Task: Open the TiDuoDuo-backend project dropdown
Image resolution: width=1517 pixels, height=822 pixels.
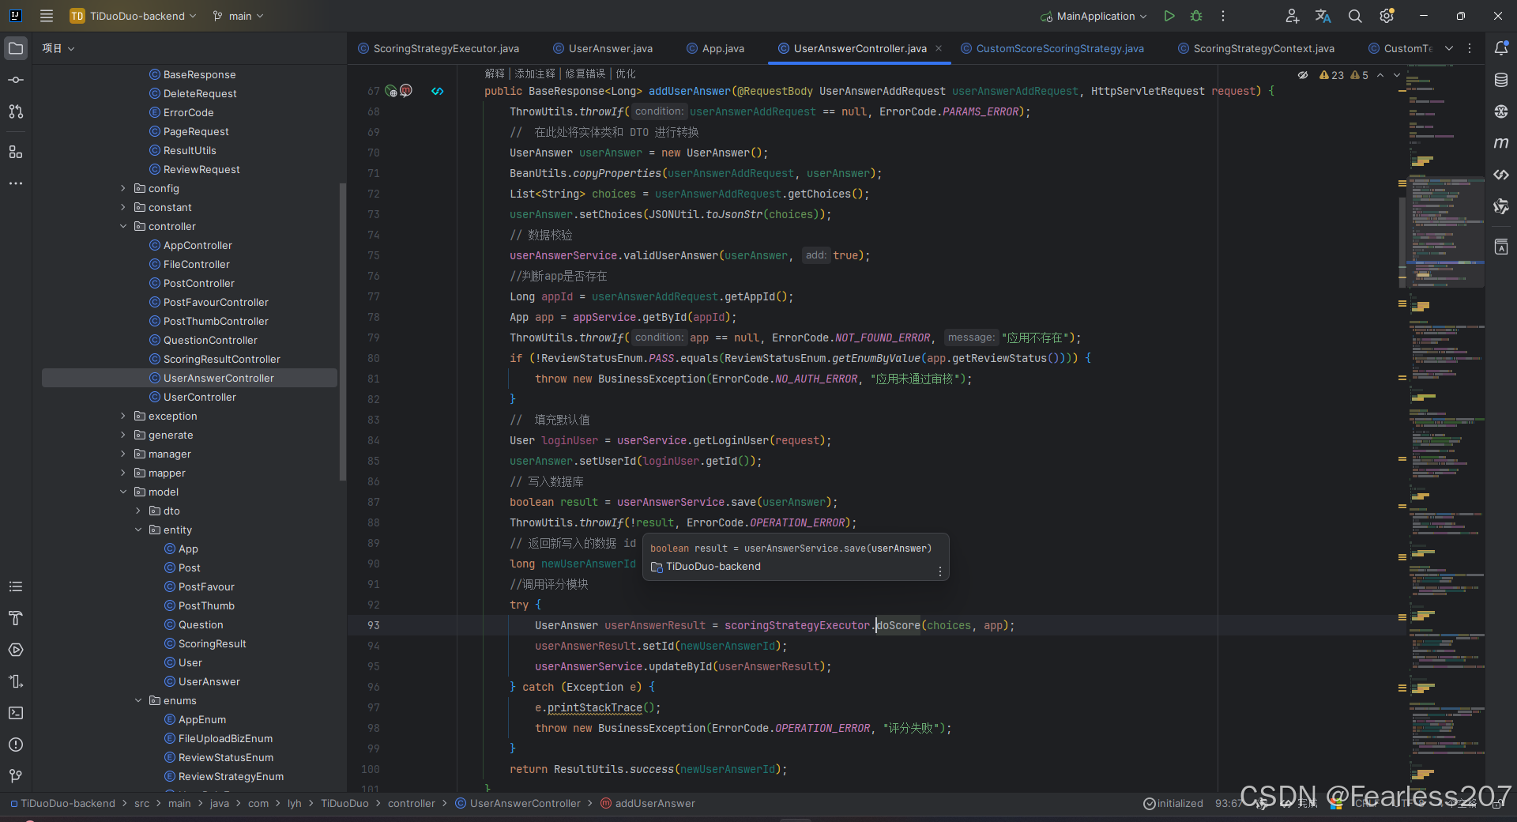Action: [134, 16]
